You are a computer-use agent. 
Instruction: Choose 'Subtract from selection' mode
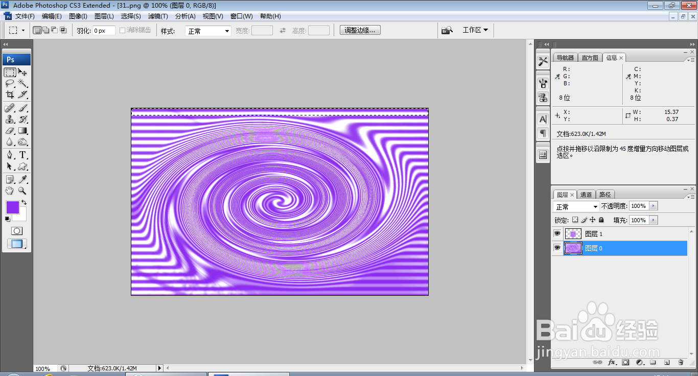click(55, 30)
